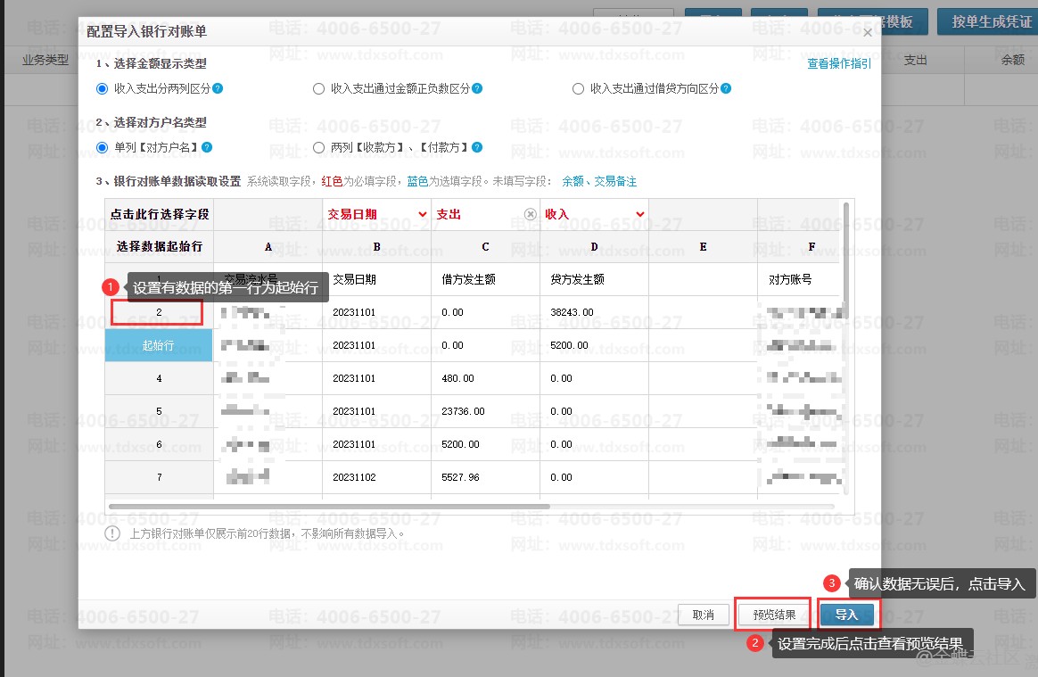
Task: Click help icon beside 单列【对方户名】
Action: (207, 148)
